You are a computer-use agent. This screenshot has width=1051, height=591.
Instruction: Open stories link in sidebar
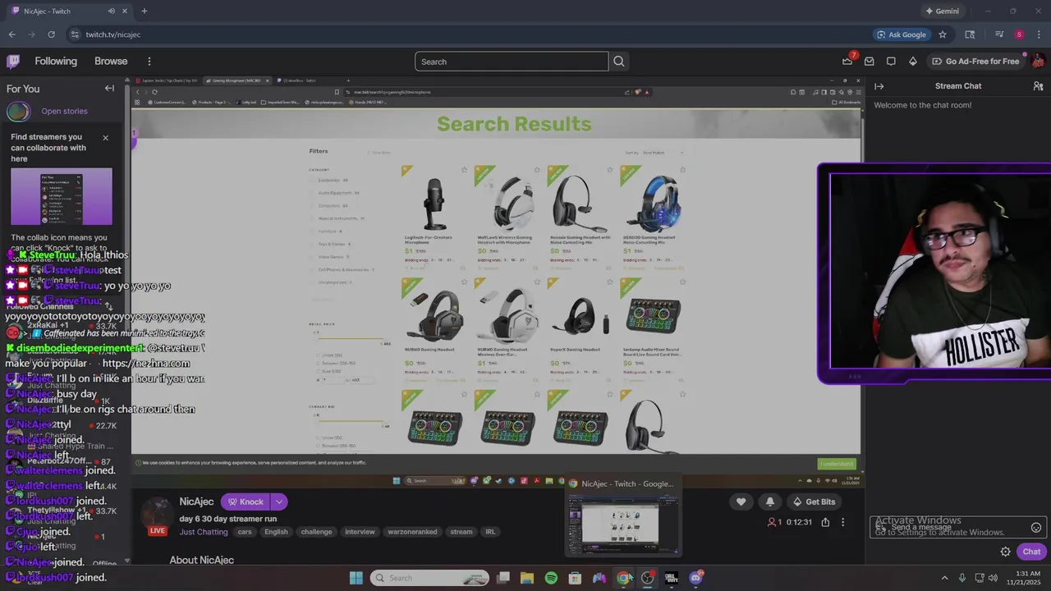[x=64, y=111]
